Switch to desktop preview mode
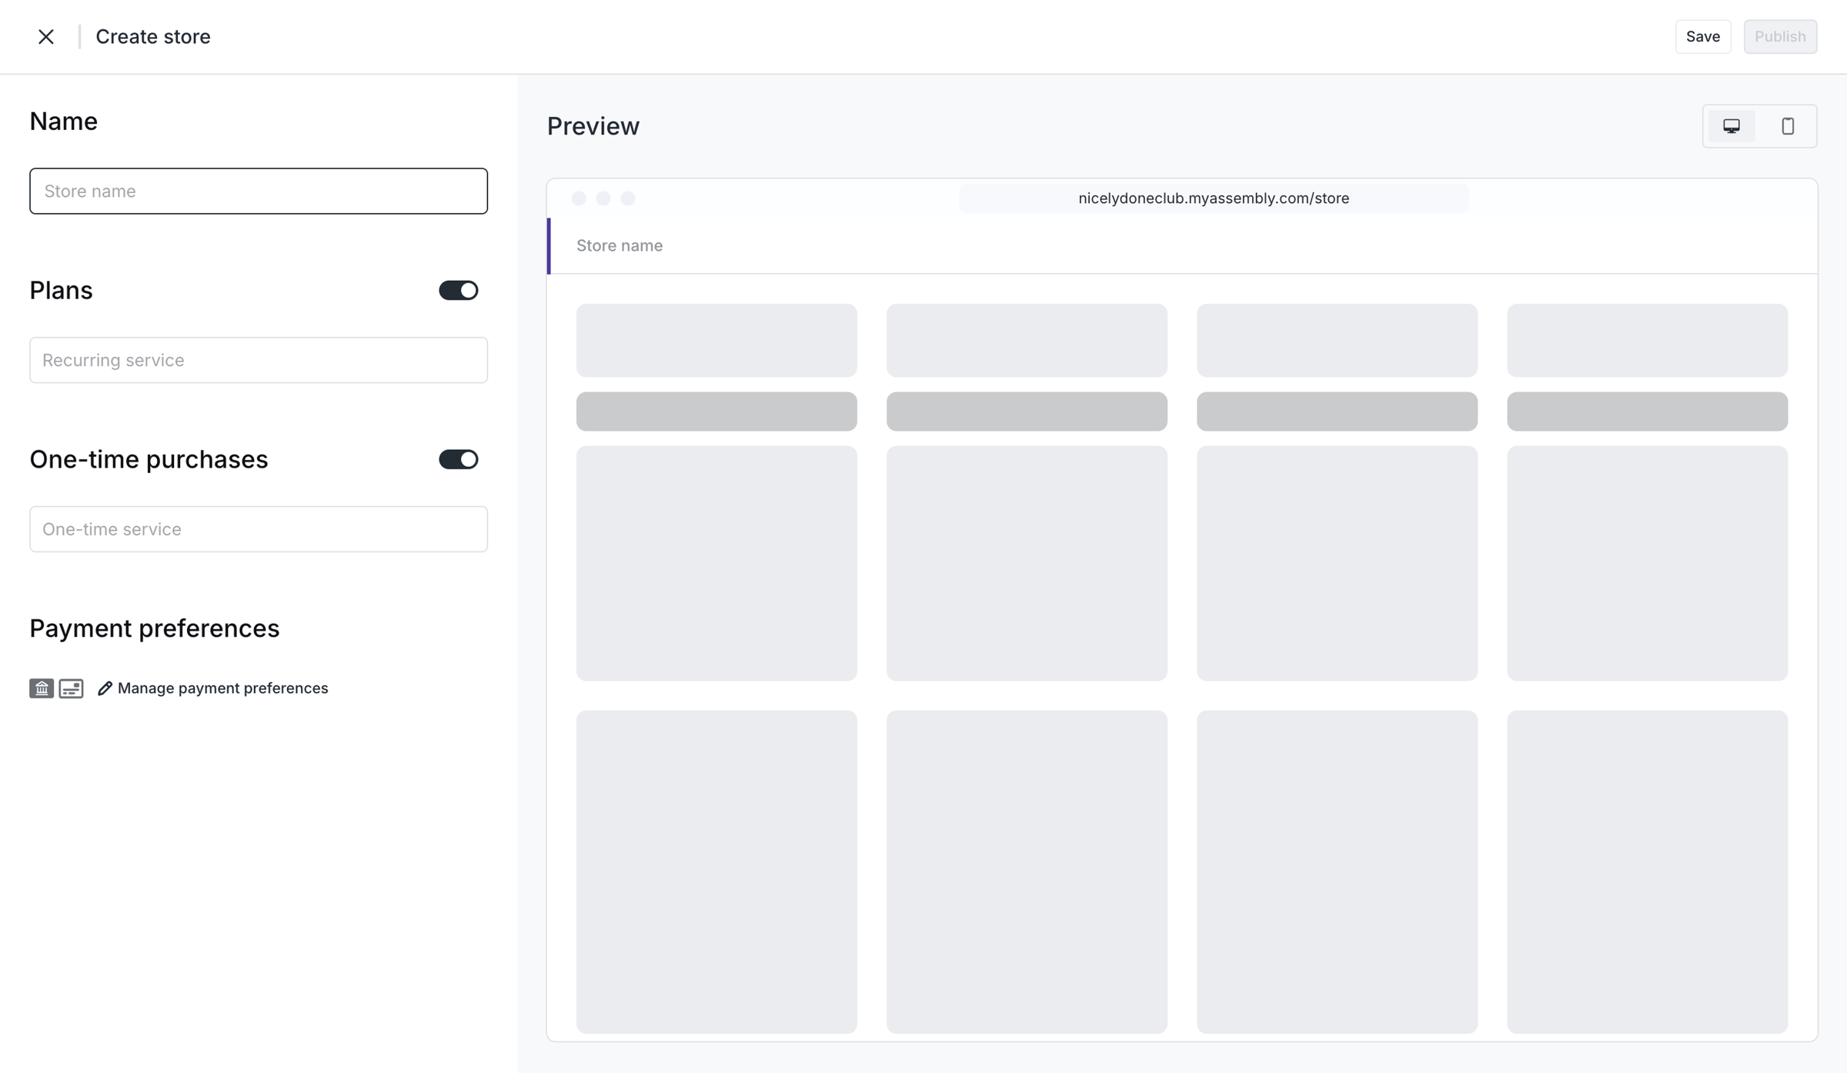The width and height of the screenshot is (1847, 1073). coord(1732,126)
